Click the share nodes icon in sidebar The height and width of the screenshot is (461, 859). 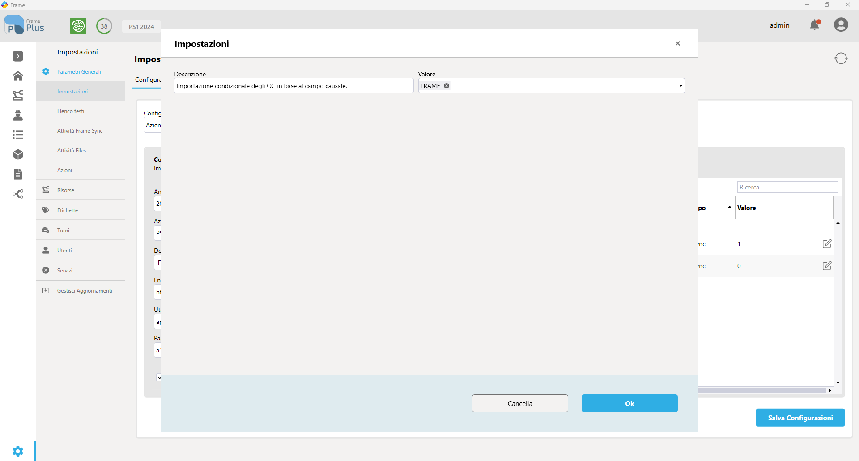tap(18, 194)
